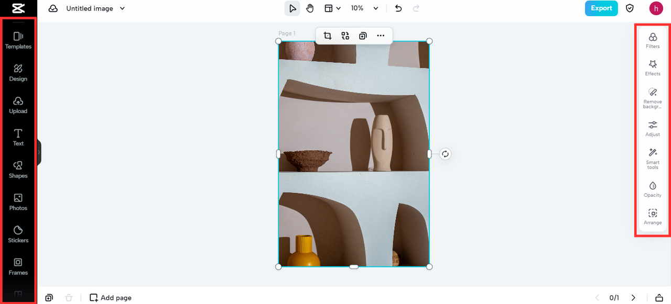
Task: Open the layers panel icon at bottom right
Action: tap(659, 298)
